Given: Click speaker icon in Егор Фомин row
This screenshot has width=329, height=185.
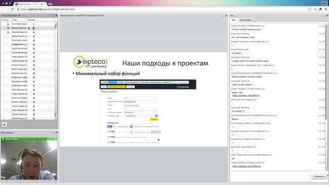Looking at the screenshot, I should pos(33,86).
